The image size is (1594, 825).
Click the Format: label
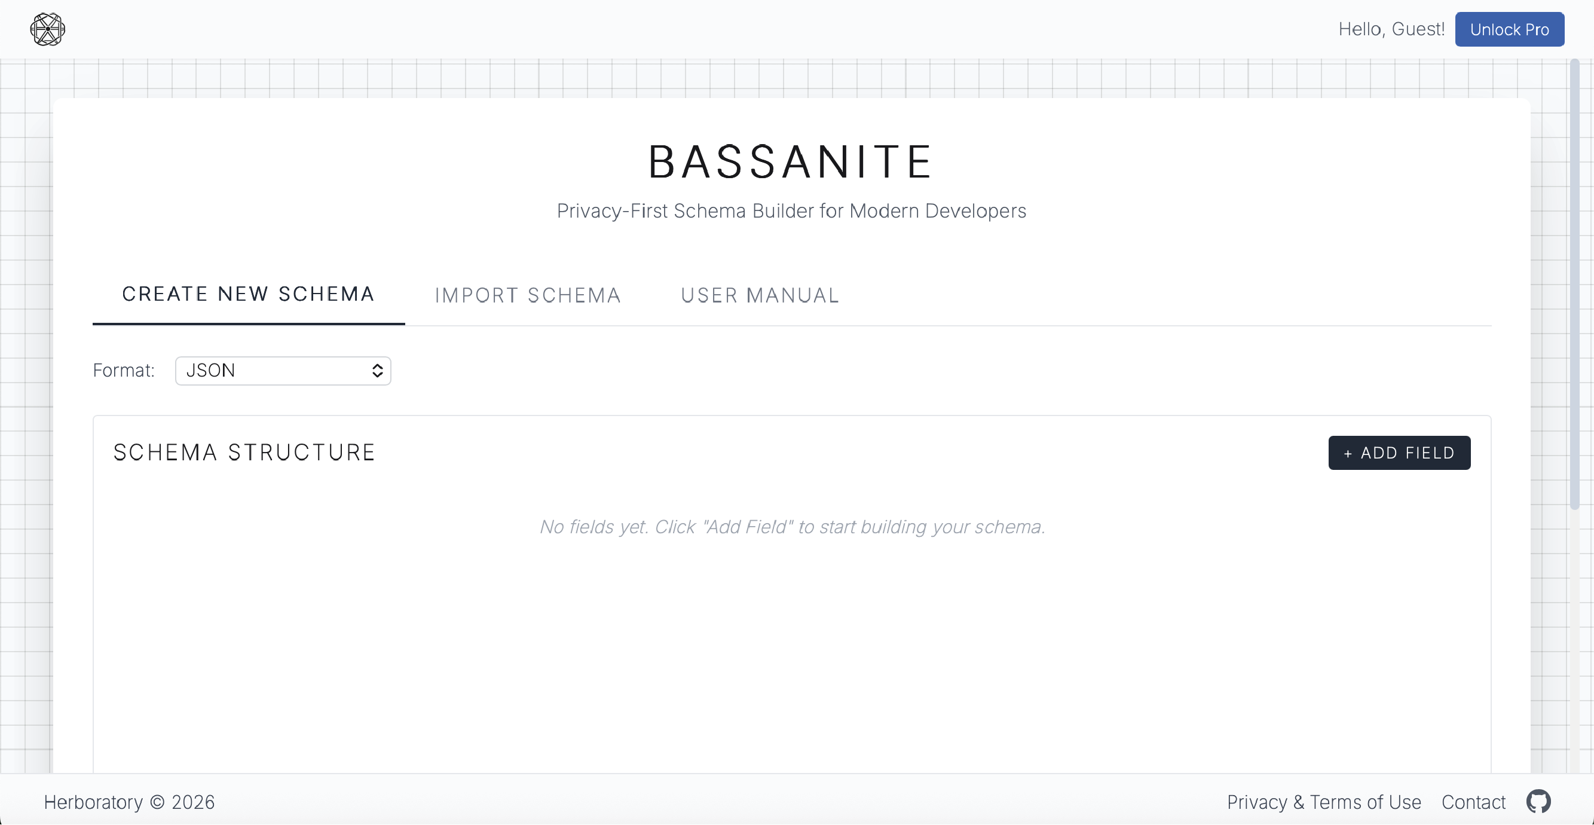(x=124, y=370)
